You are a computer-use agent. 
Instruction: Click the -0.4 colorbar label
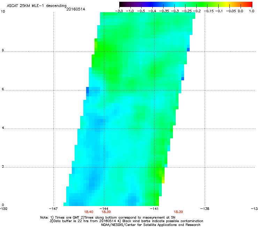[152, 11]
